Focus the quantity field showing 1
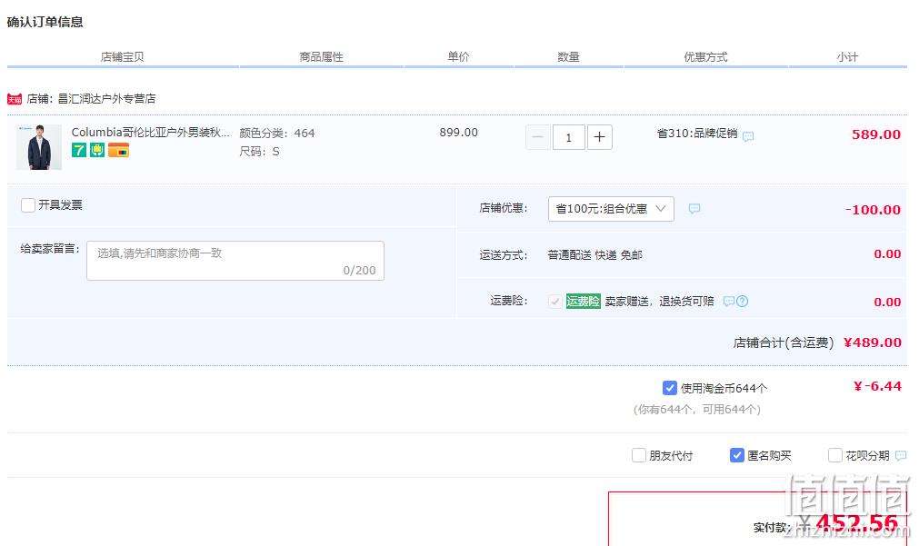919x546 pixels. coord(568,137)
